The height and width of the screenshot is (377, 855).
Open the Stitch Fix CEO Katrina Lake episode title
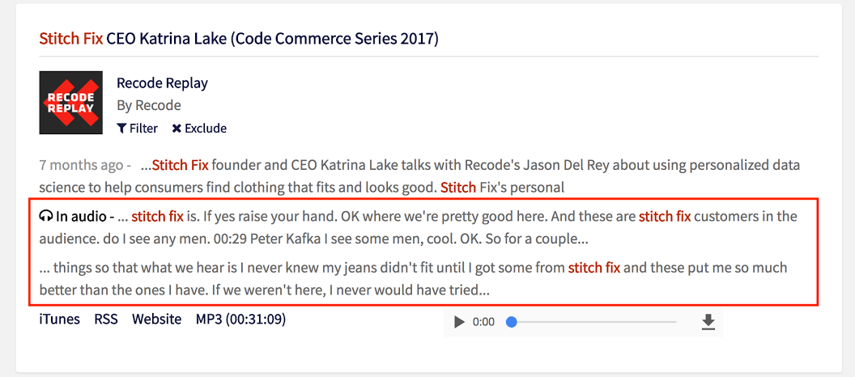(x=239, y=39)
